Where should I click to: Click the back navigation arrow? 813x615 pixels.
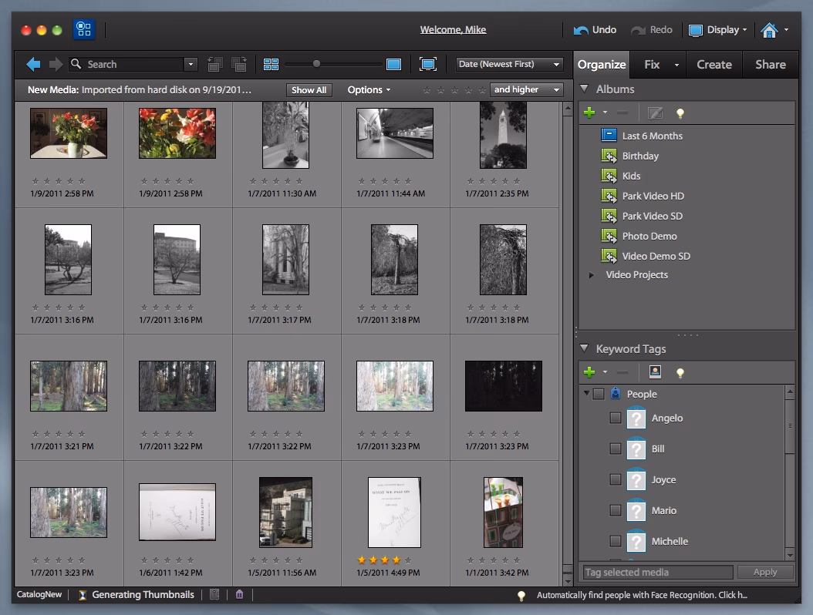tap(32, 63)
